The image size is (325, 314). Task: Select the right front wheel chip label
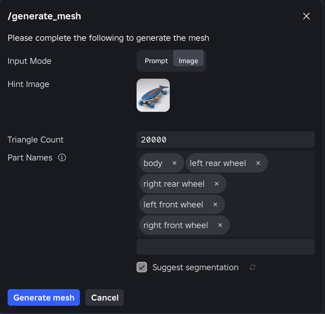pos(176,225)
